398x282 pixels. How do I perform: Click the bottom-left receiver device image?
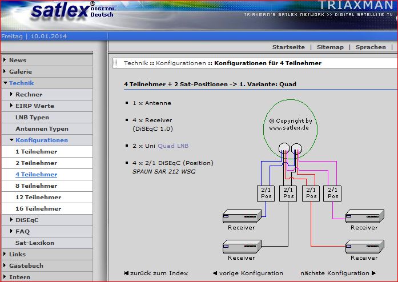242,246
